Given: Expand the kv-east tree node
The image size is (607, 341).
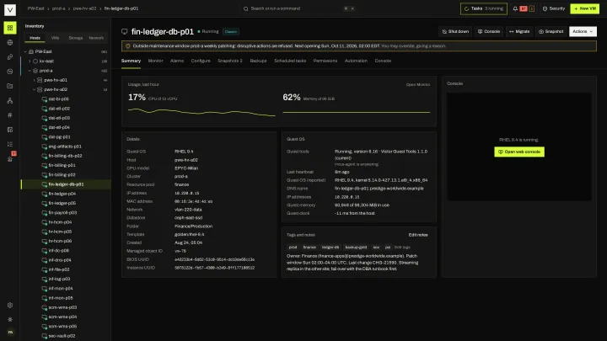Looking at the screenshot, I should click(x=30, y=61).
